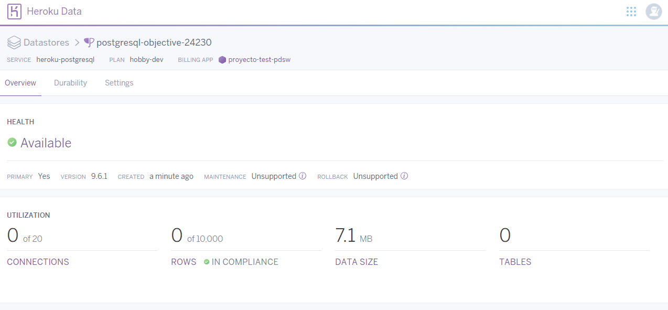
Task: Click 'of 20' connections limit text
Action: pos(33,239)
